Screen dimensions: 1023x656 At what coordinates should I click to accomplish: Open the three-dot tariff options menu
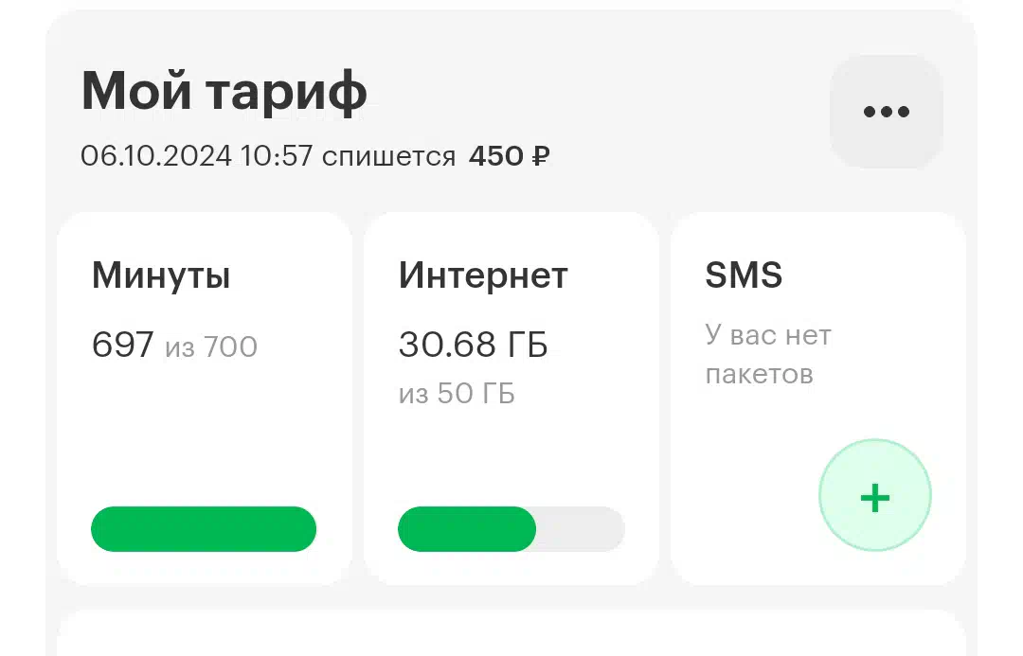tap(886, 112)
